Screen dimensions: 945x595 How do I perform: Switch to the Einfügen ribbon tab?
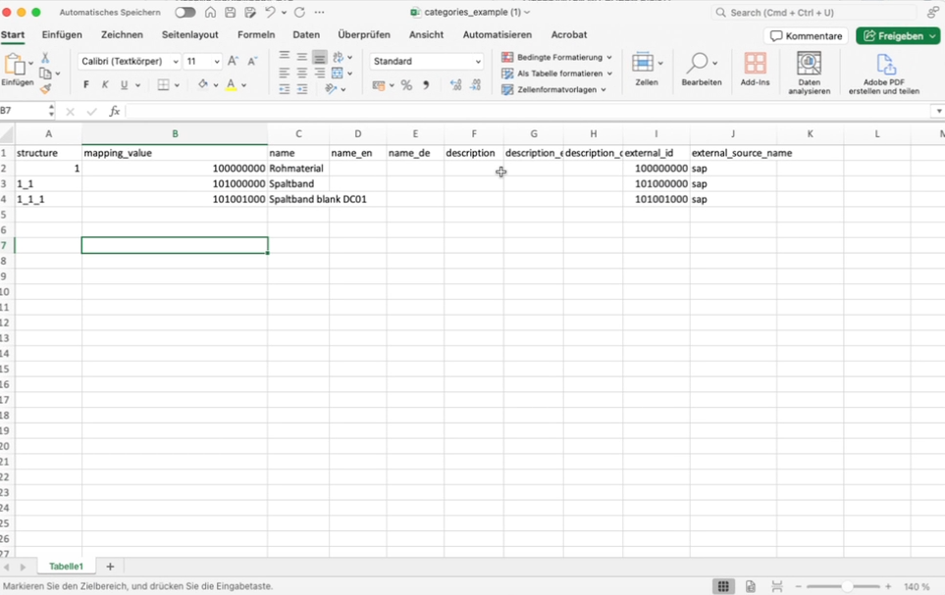pos(62,35)
